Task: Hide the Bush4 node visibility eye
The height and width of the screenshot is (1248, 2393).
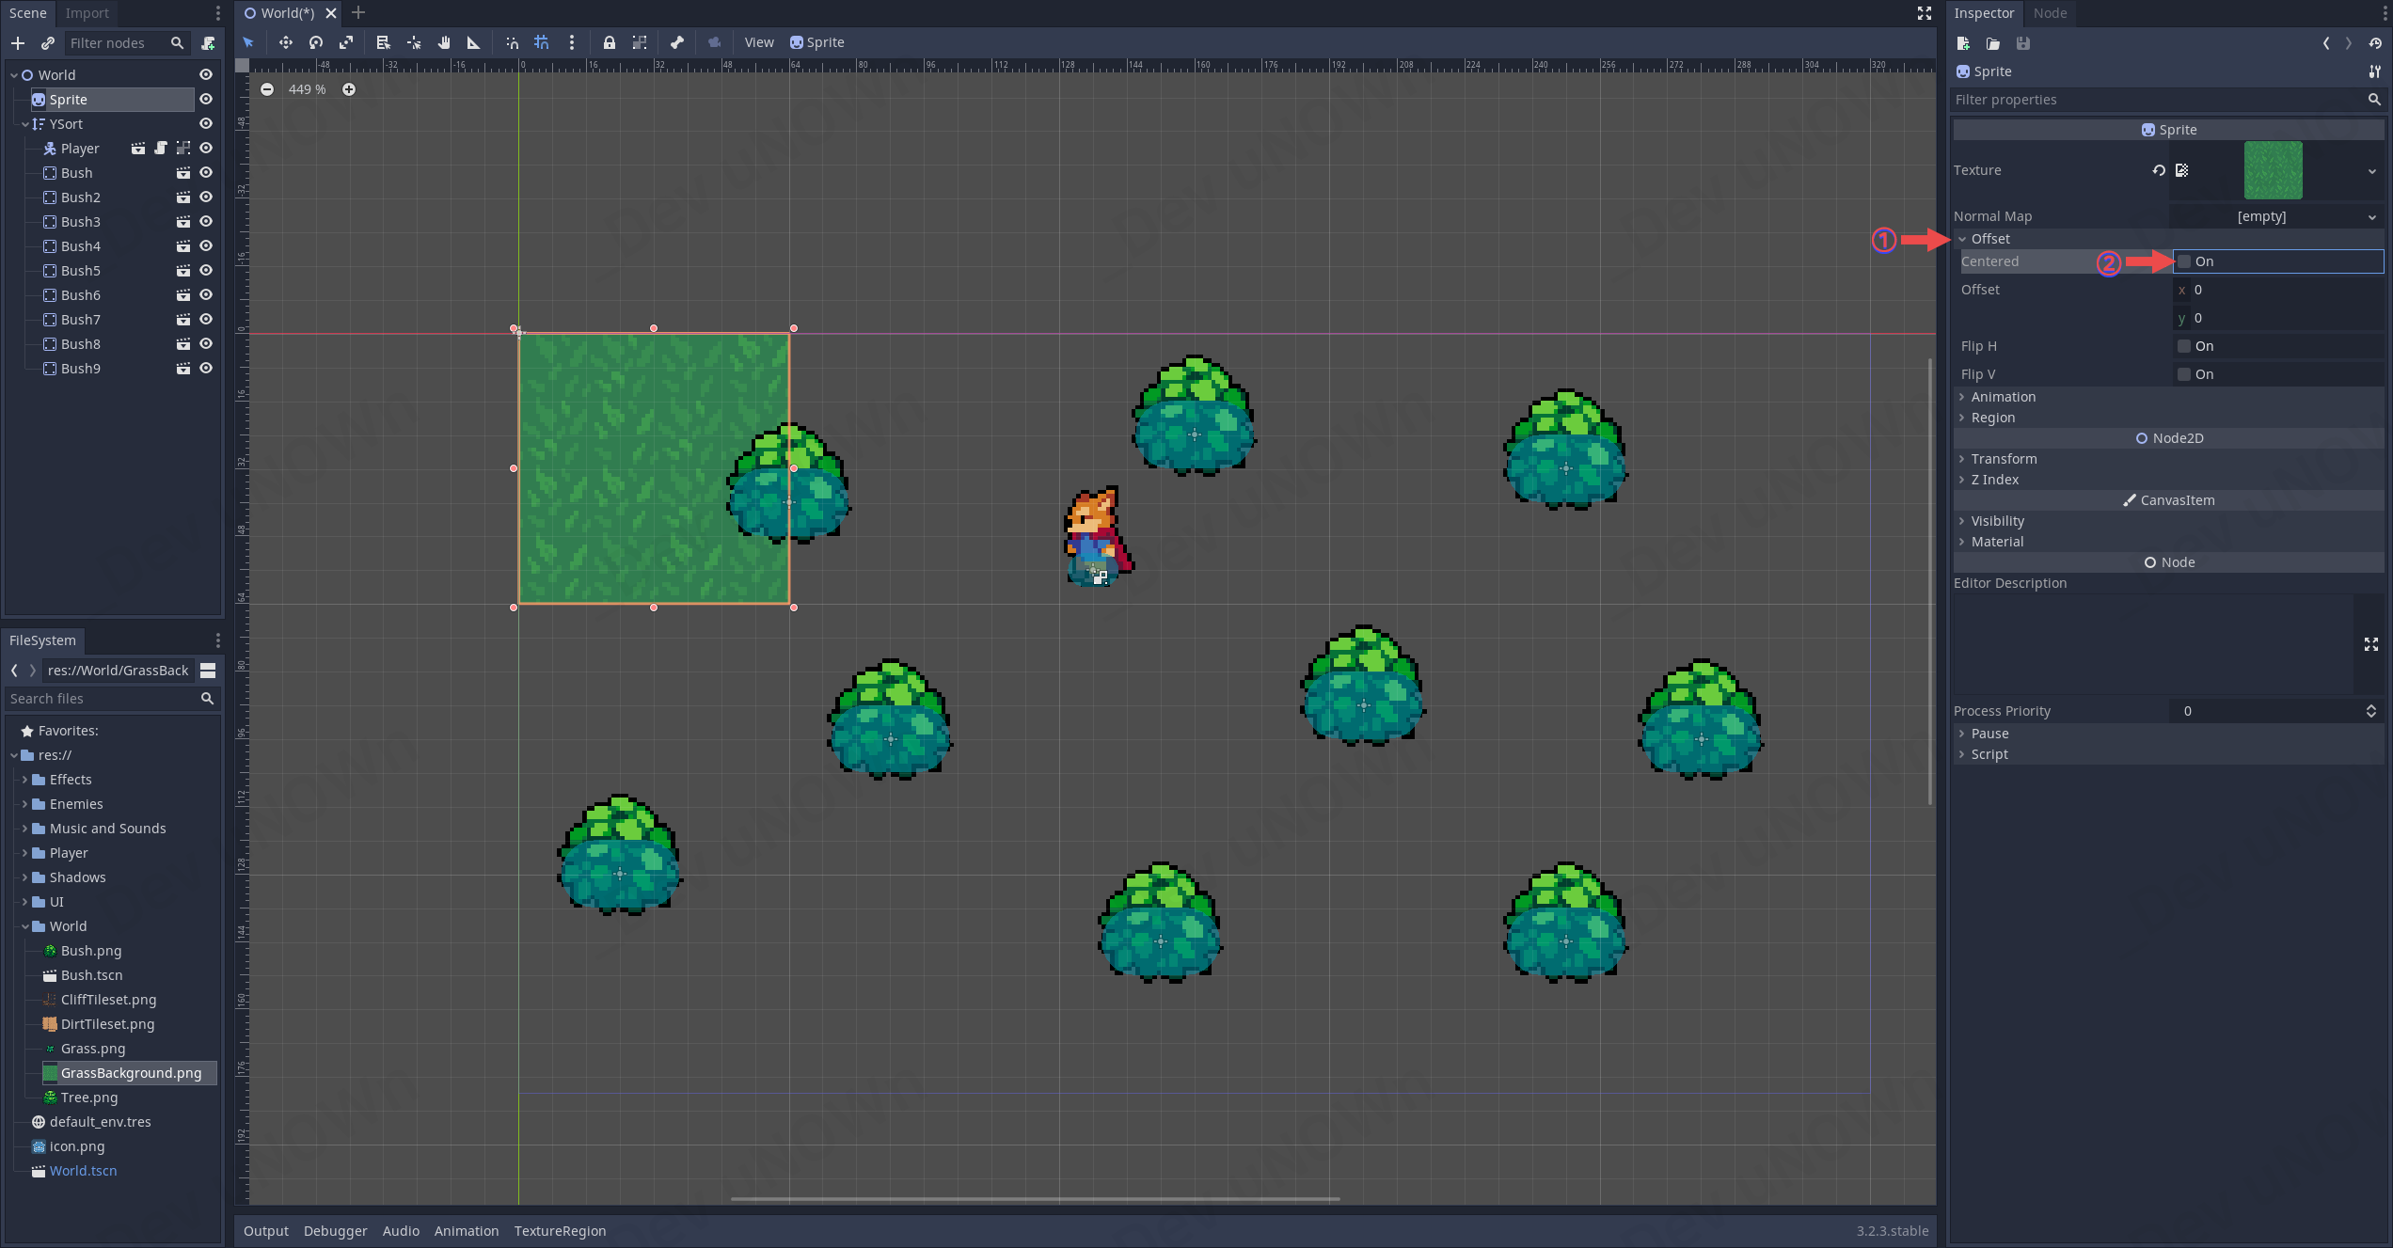Action: [x=206, y=246]
